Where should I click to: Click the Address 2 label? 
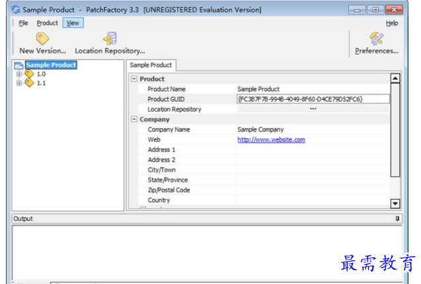pyautogui.click(x=161, y=160)
